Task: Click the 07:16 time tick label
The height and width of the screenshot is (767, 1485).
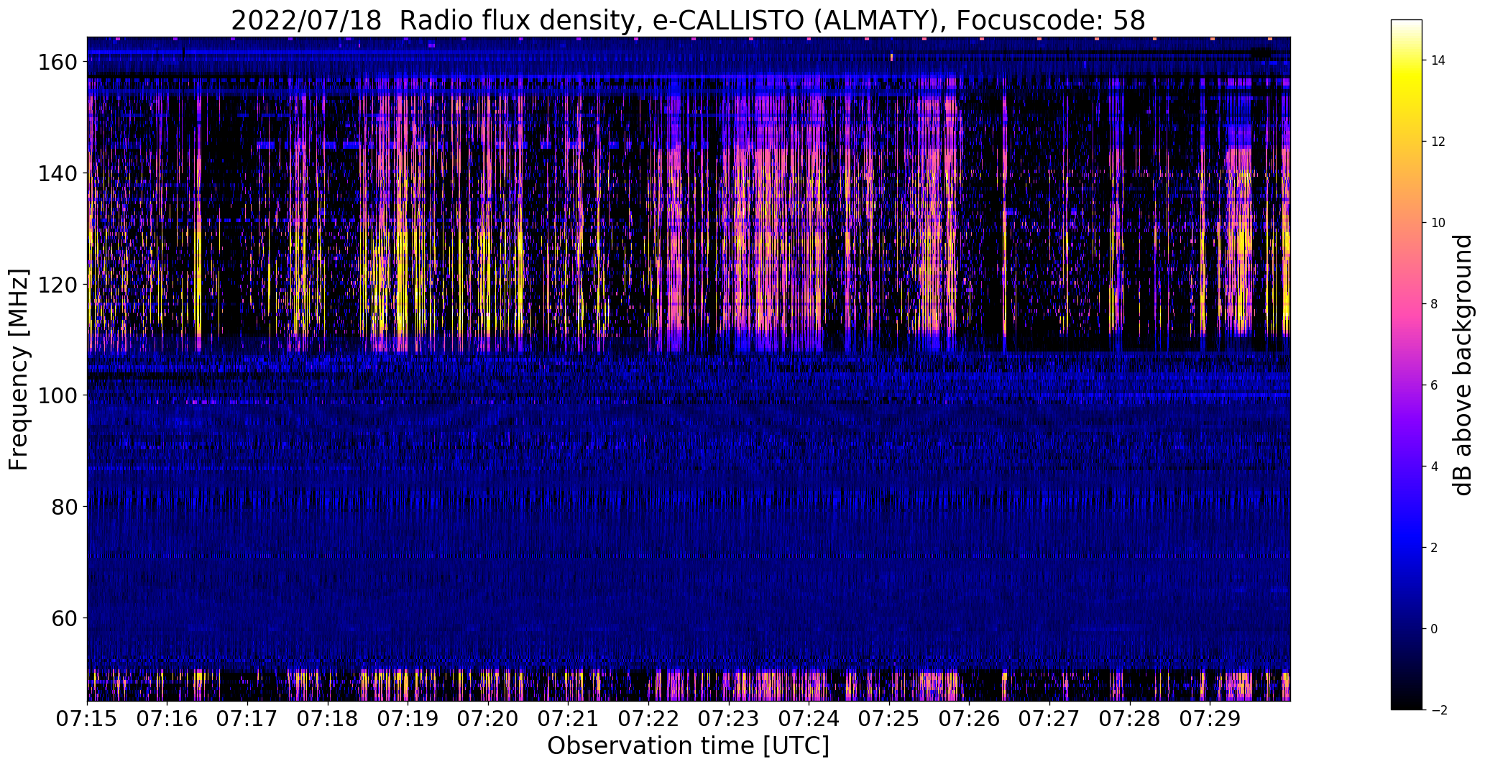Action: [167, 719]
